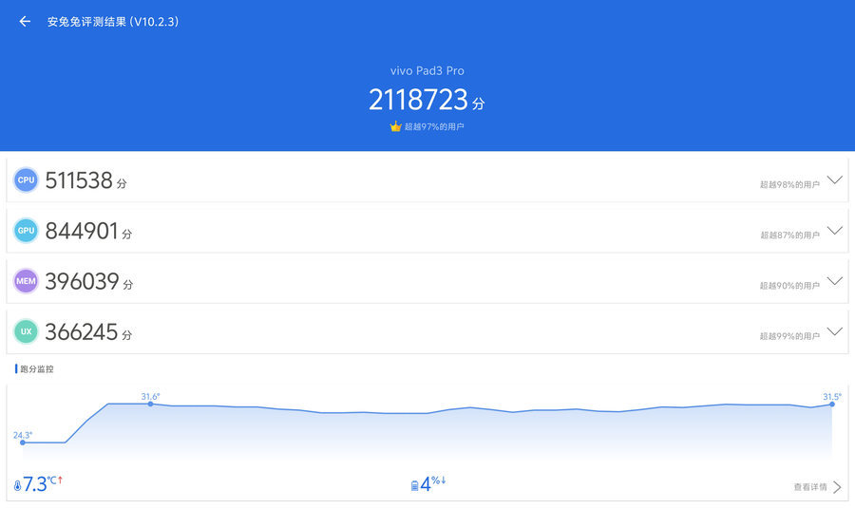
Task: Click the CPU score badge icon
Action: click(x=26, y=179)
